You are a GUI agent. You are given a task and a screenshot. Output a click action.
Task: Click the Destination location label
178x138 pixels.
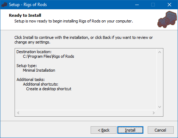pyautogui.click(x=34, y=52)
